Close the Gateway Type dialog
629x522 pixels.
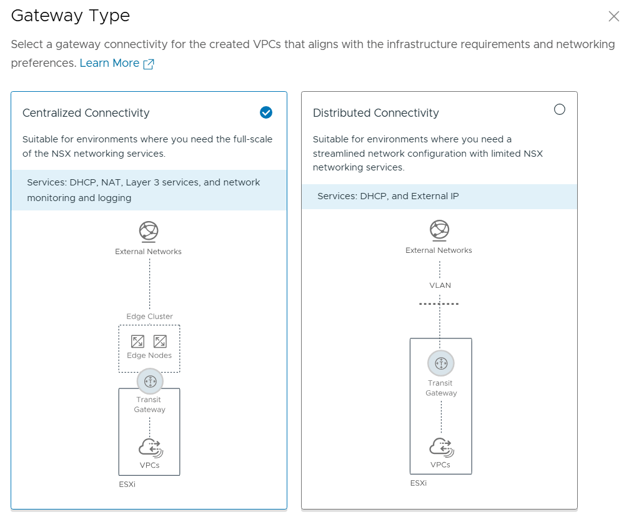coord(613,17)
